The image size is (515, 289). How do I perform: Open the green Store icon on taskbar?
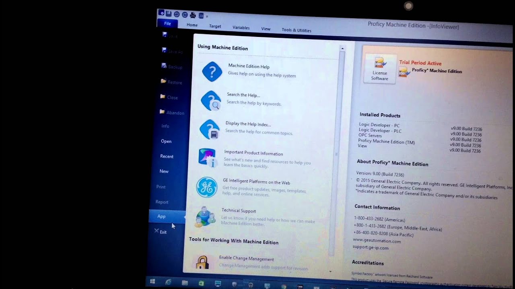coord(201,283)
